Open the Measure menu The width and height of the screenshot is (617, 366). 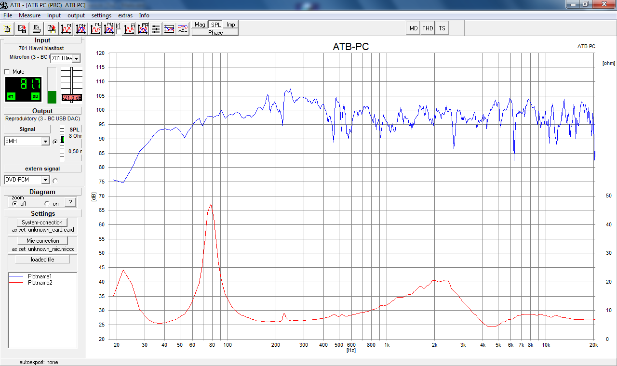(29, 15)
